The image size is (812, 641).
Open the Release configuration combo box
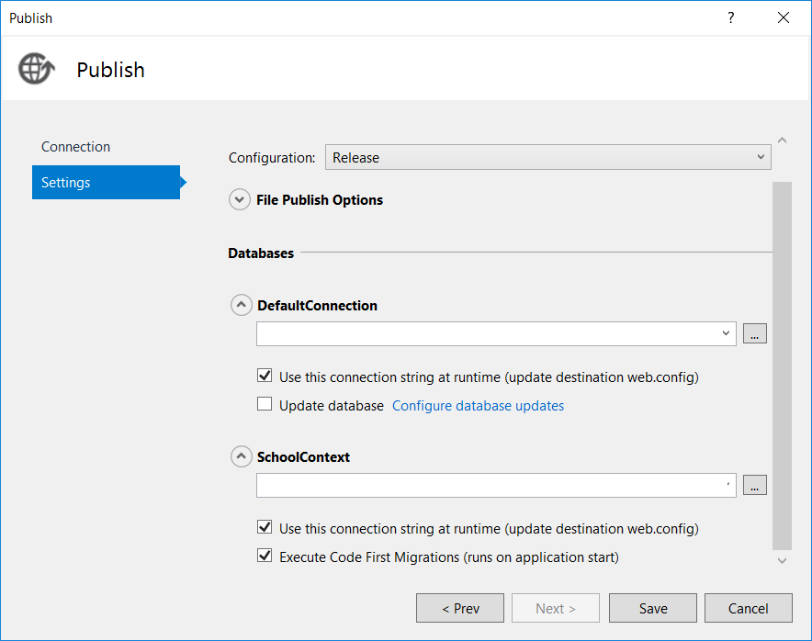click(x=548, y=157)
